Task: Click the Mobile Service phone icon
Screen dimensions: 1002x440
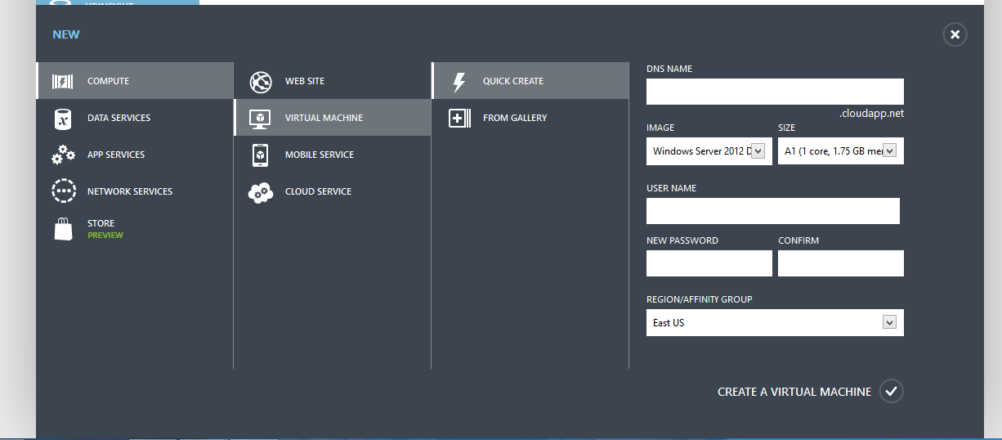Action: [x=261, y=155]
